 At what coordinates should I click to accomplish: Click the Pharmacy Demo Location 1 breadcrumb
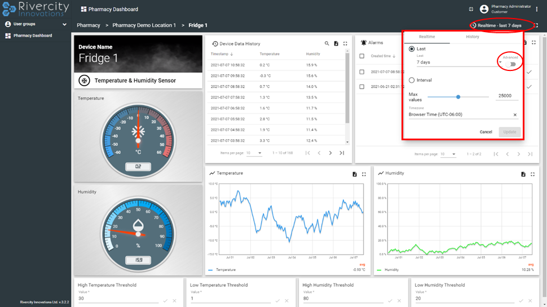[144, 25]
